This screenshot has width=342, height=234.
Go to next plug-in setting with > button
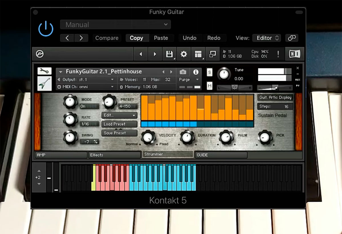(81, 38)
